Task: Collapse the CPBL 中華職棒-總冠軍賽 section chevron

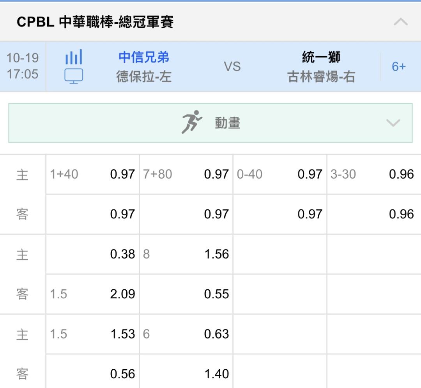Action: point(401,22)
